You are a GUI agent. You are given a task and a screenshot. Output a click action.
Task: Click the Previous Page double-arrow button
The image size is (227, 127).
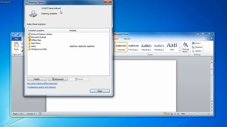[212, 104]
